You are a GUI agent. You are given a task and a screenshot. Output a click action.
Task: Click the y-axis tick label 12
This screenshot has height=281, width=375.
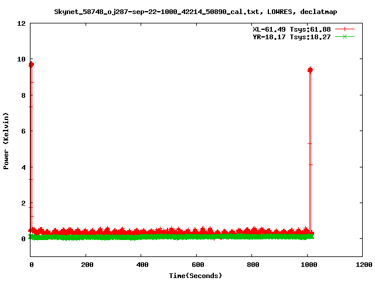21,23
